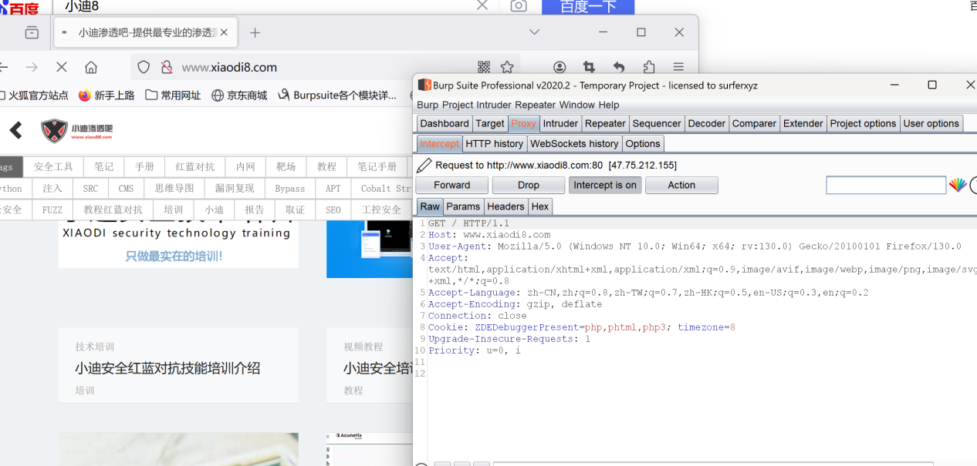Image resolution: width=977 pixels, height=466 pixels.
Task: Click the back chevron on the xiaodi8 site header
Action: pos(16,130)
